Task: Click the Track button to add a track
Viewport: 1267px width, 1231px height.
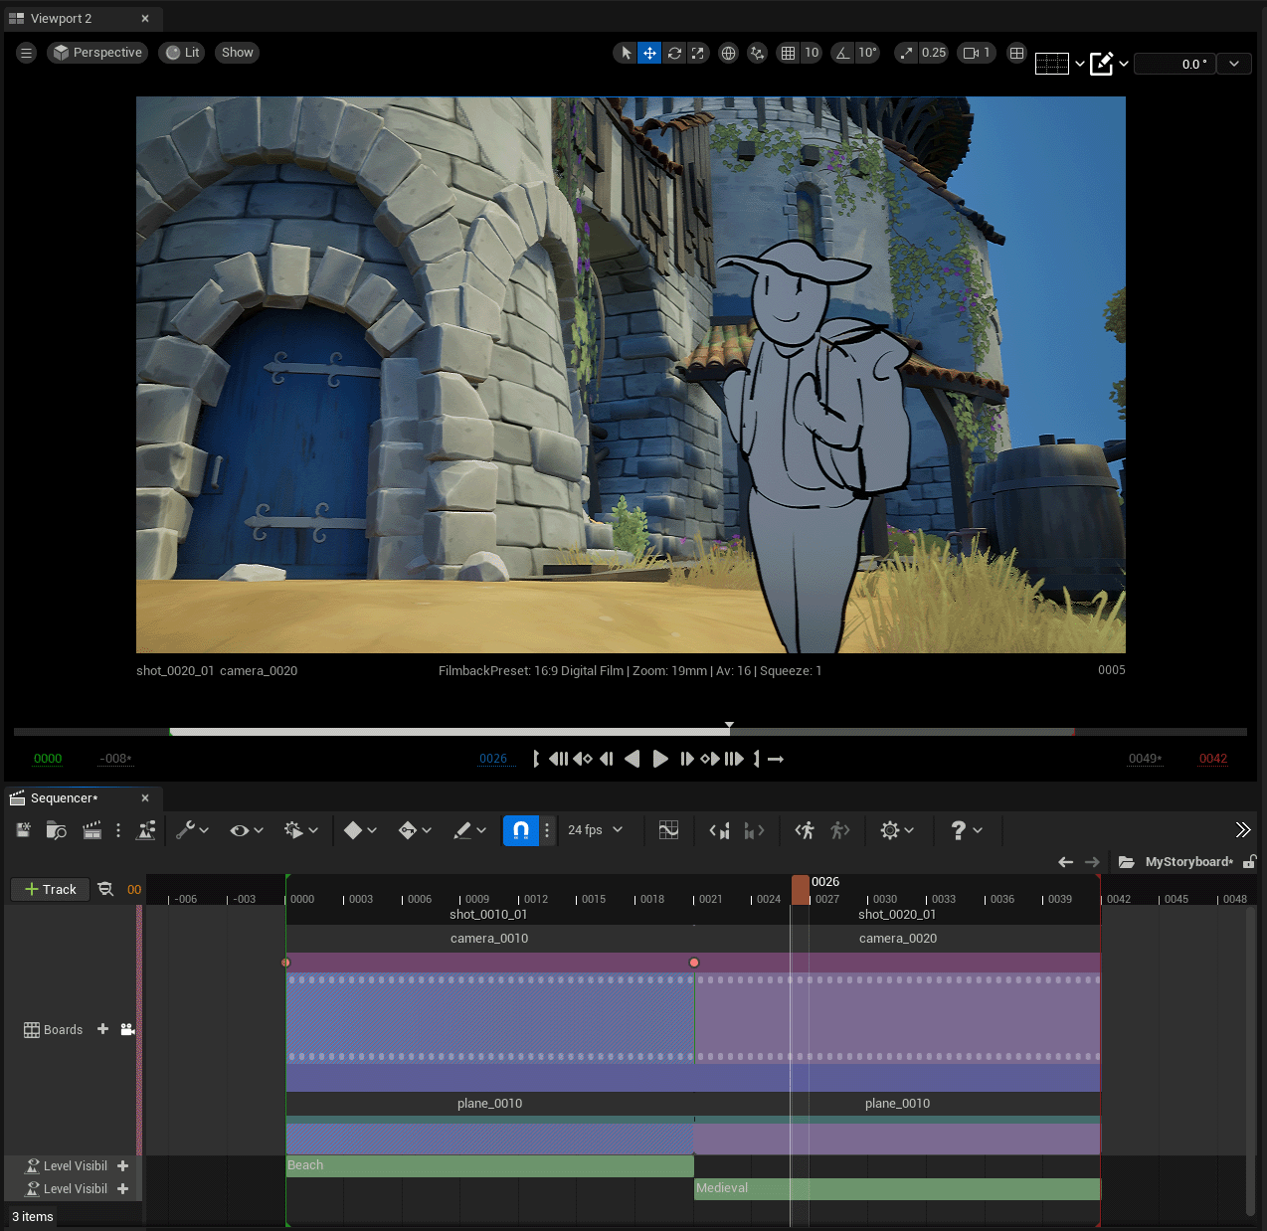Action: coord(50,889)
